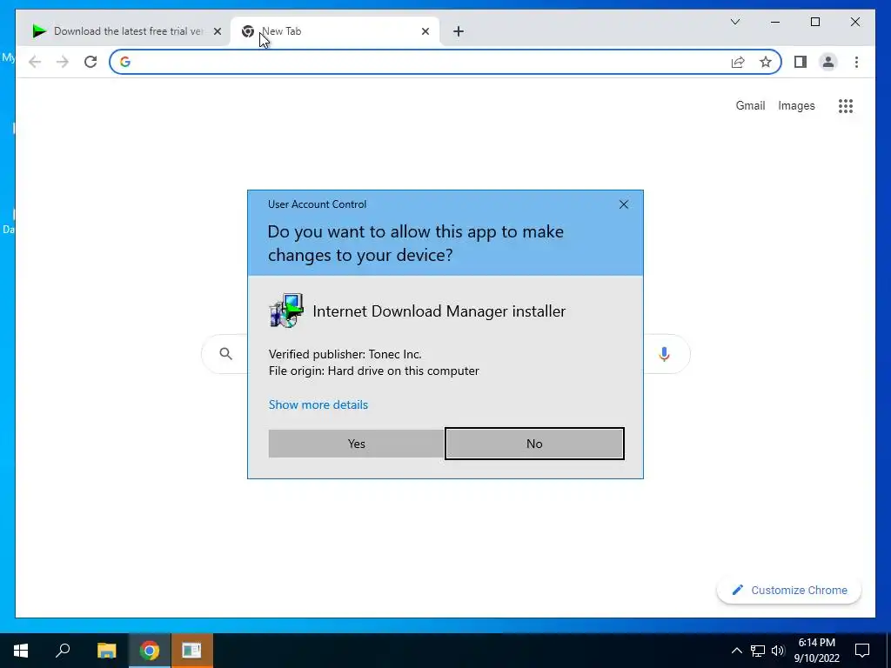Click No in User Account Control dialog
Screen dimensions: 891x668
tap(534, 444)
